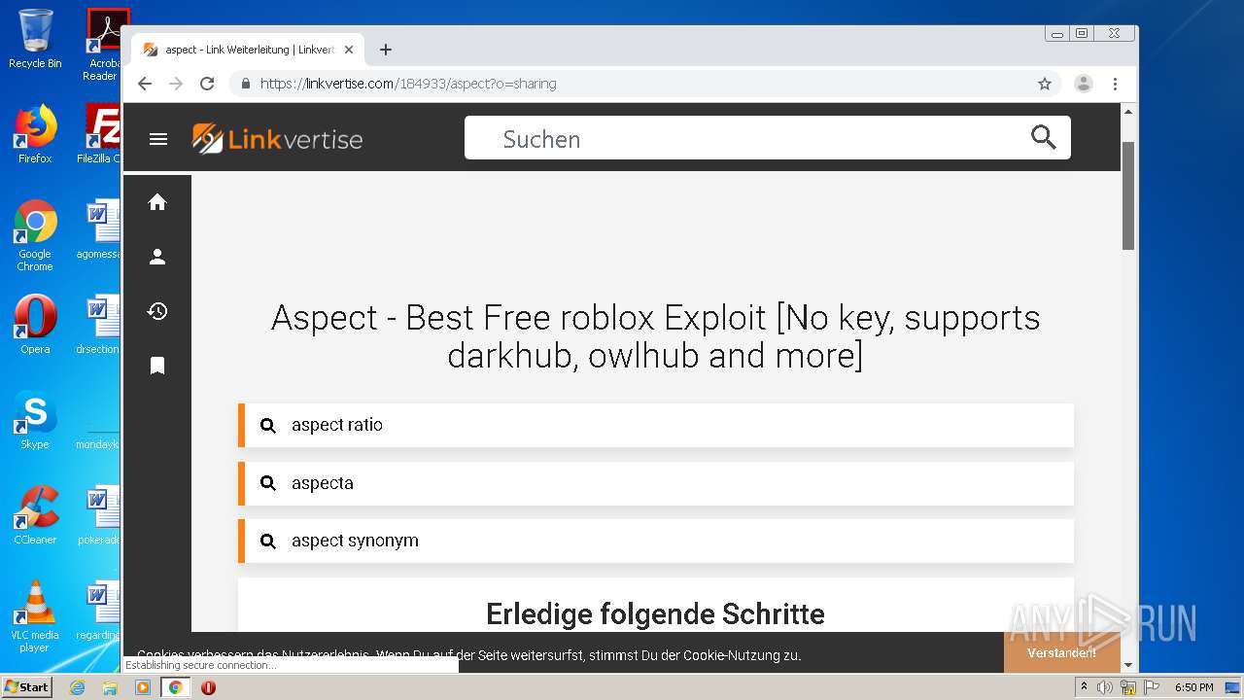This screenshot has height=700, width=1244.
Task: View site info via padlock icon
Action: [x=246, y=84]
